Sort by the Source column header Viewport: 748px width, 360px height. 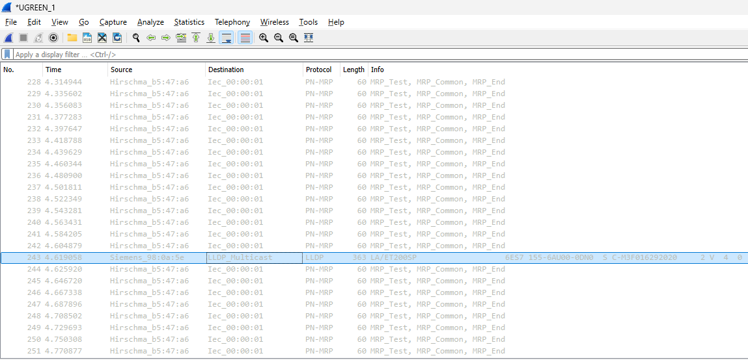click(157, 70)
